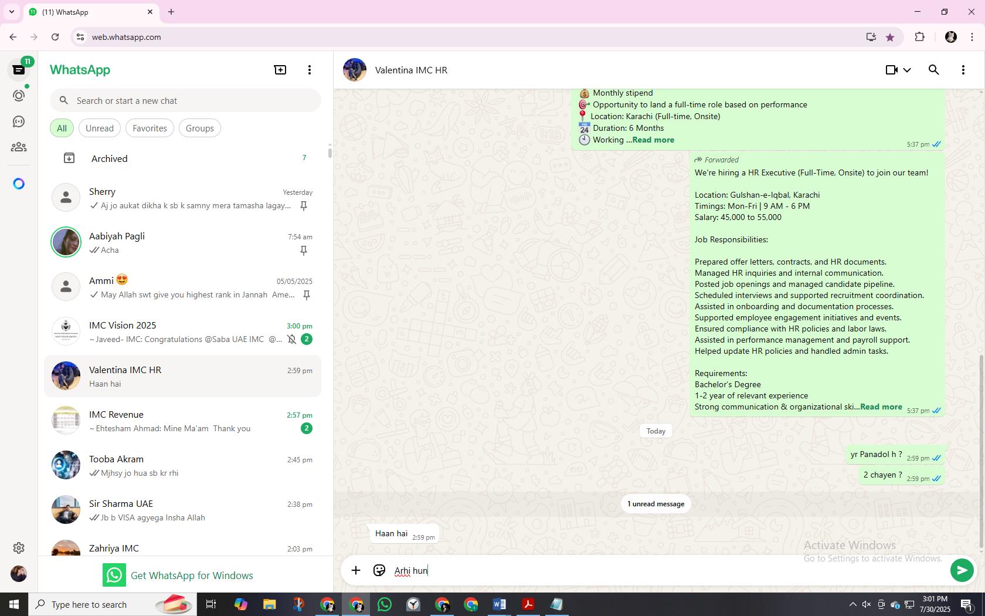Click install app icon in address bar
The height and width of the screenshot is (616, 985).
[871, 37]
